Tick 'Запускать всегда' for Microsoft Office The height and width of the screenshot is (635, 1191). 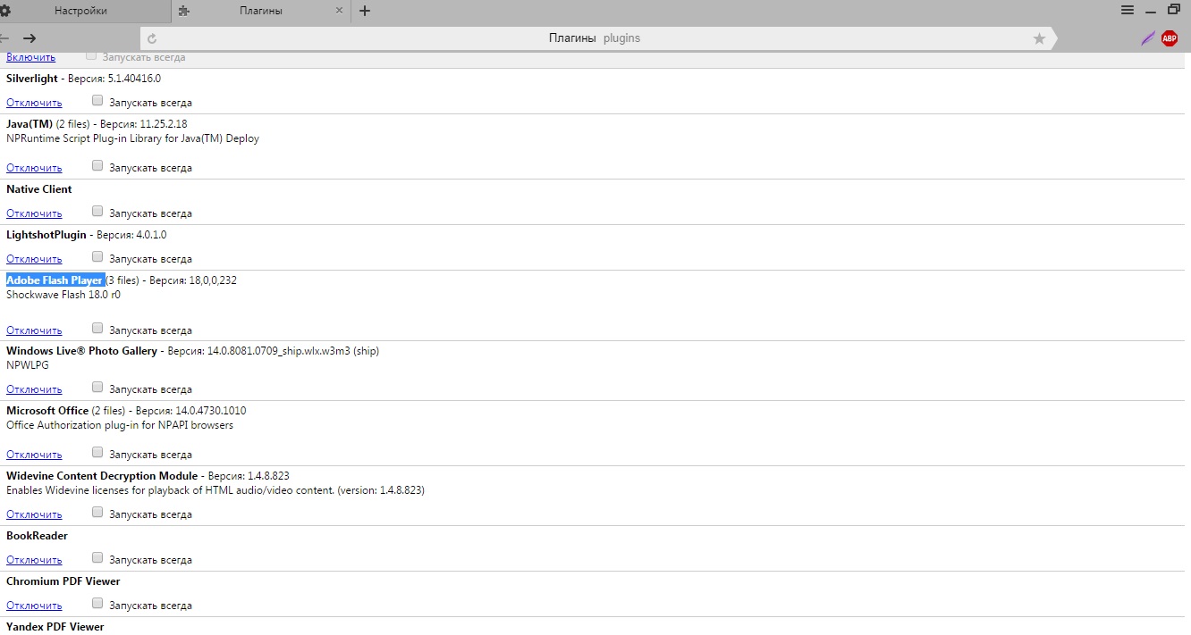(x=97, y=453)
